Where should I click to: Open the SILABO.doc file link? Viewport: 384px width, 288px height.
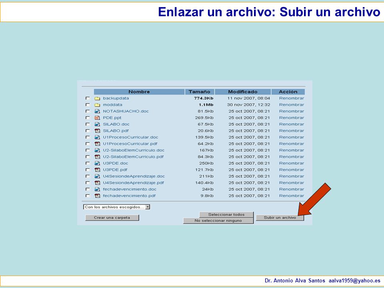(x=116, y=124)
